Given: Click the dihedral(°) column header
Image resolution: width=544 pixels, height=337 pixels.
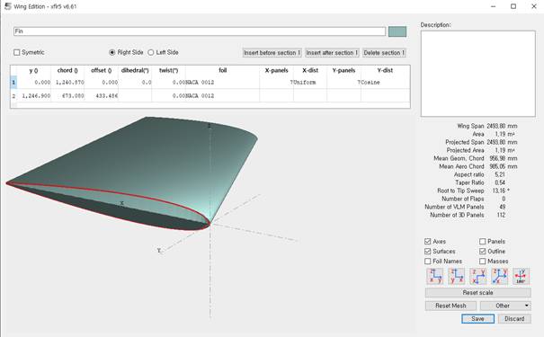Looking at the screenshot, I should (x=135, y=70).
